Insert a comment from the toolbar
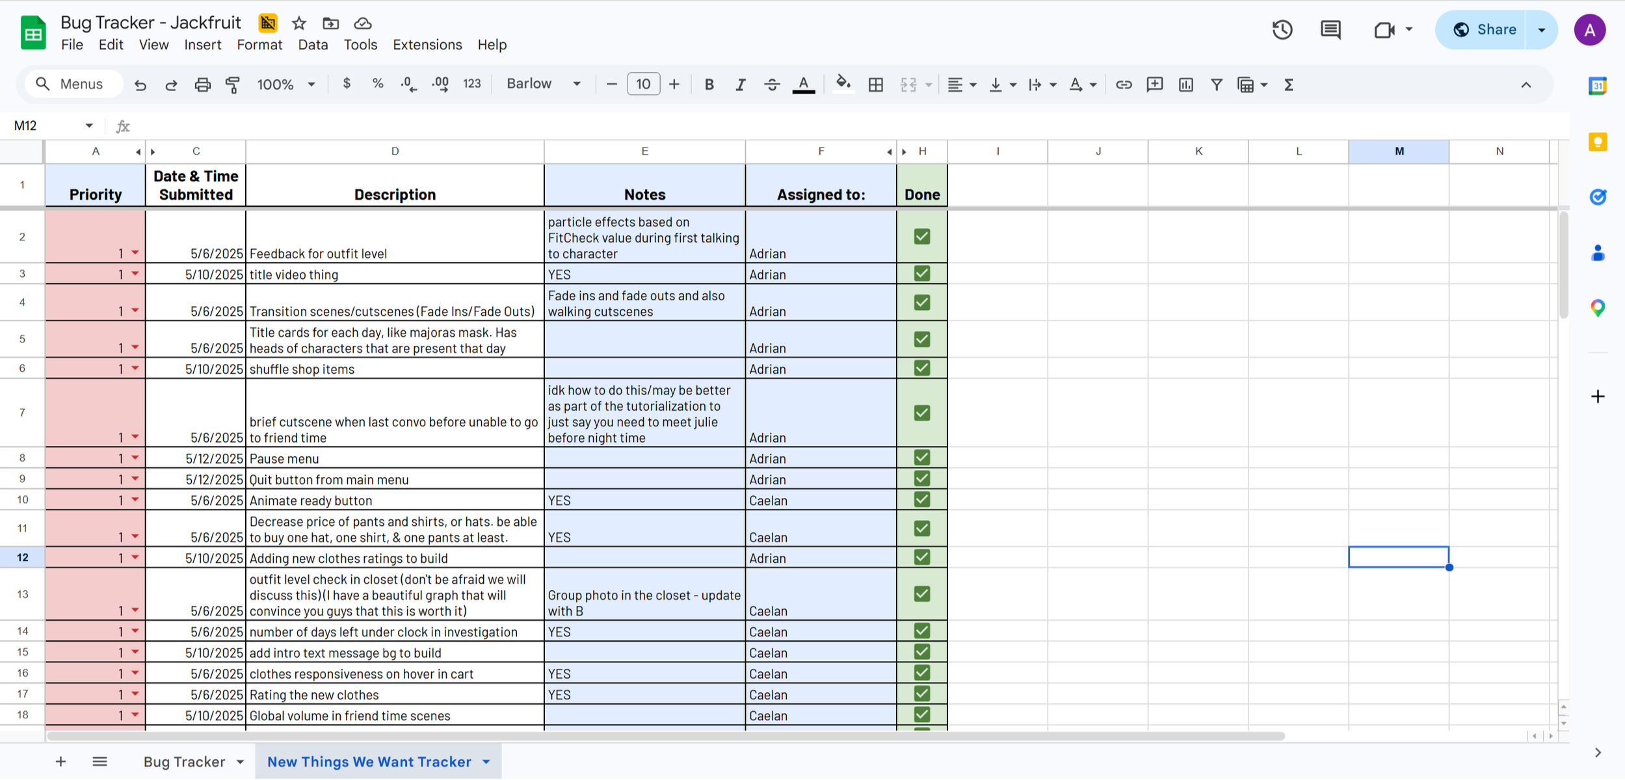The width and height of the screenshot is (1625, 780). pos(1154,84)
